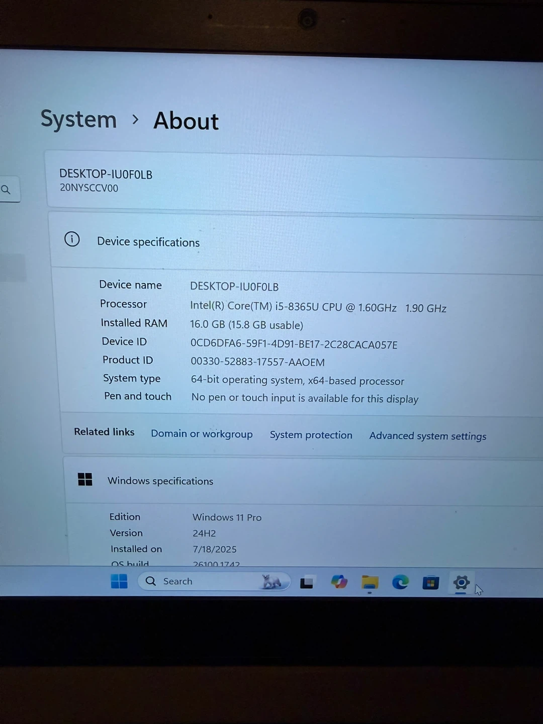Viewport: 543px width, 724px height.
Task: Select the Version value 24H2
Action: click(204, 533)
